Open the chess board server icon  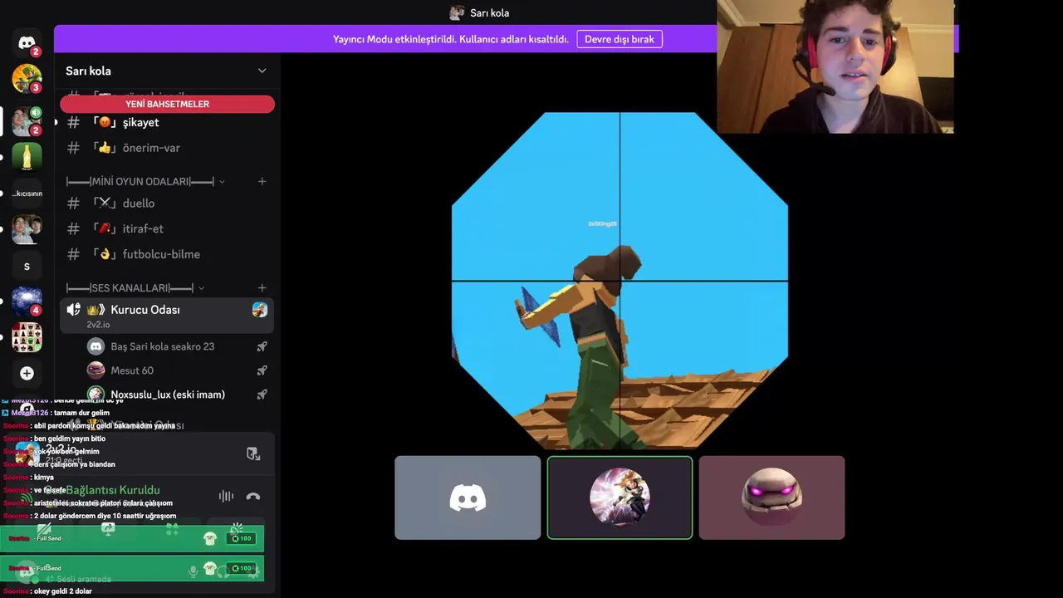point(27,337)
